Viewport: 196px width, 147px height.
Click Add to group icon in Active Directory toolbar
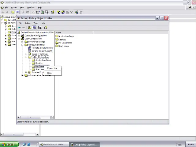click(81, 12)
